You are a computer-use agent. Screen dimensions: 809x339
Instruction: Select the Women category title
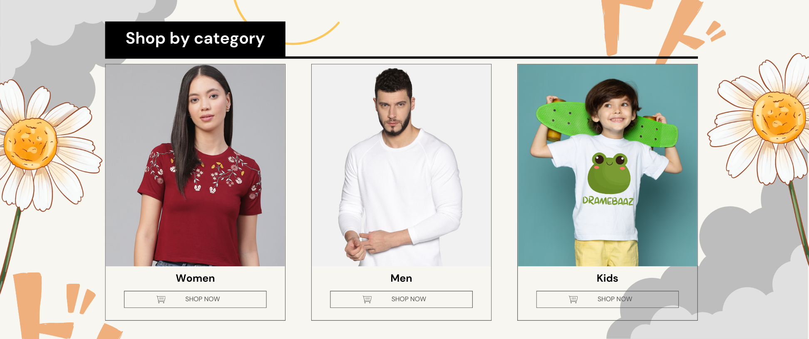[195, 278]
